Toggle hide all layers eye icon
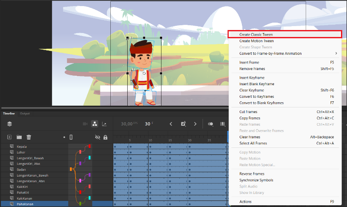This screenshot has height=207, width=347. [97, 137]
